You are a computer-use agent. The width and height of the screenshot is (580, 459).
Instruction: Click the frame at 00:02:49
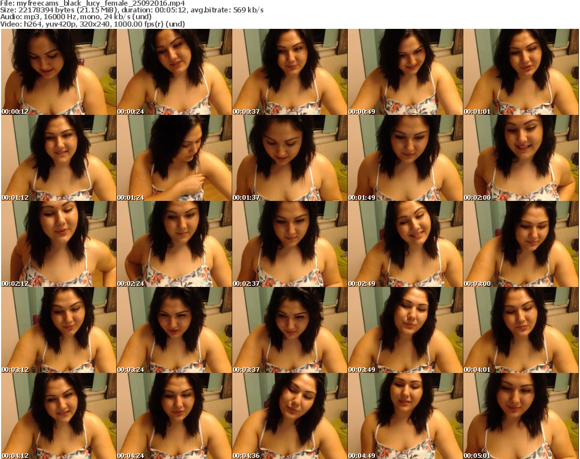(405, 244)
